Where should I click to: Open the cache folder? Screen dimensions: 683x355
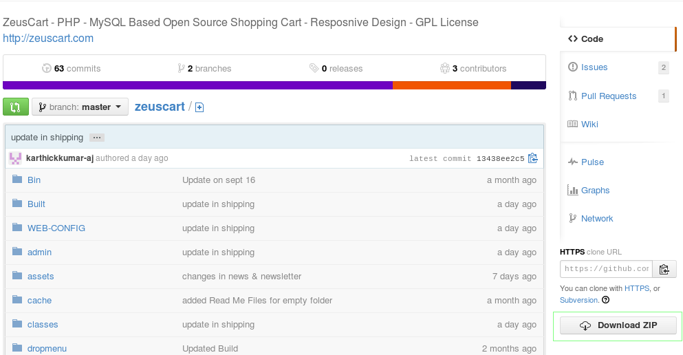tap(39, 301)
